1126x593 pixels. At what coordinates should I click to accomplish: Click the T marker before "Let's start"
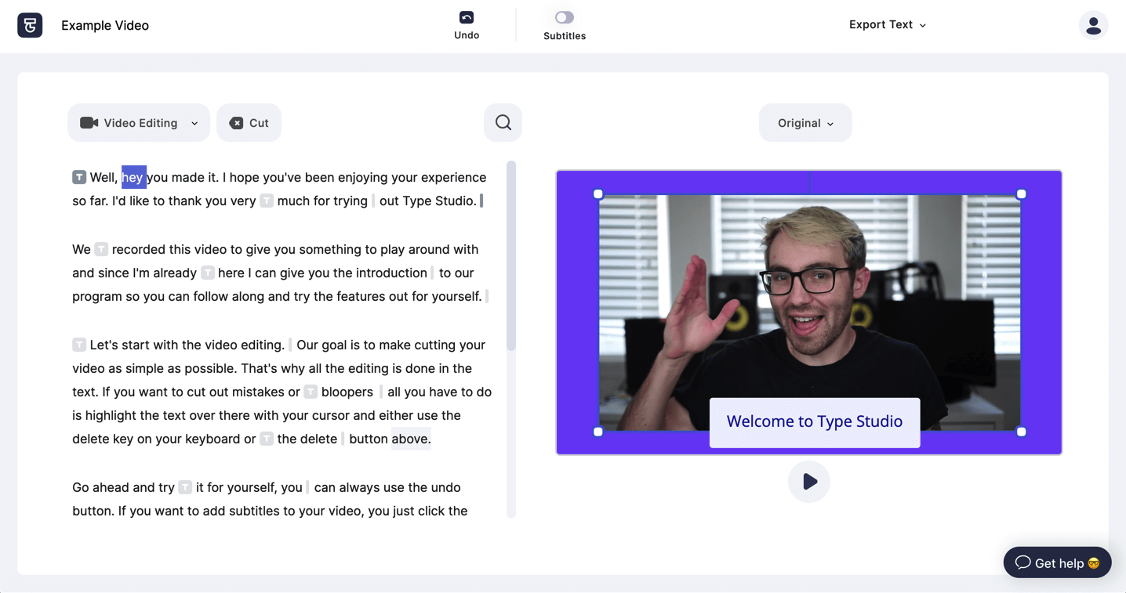click(x=79, y=345)
